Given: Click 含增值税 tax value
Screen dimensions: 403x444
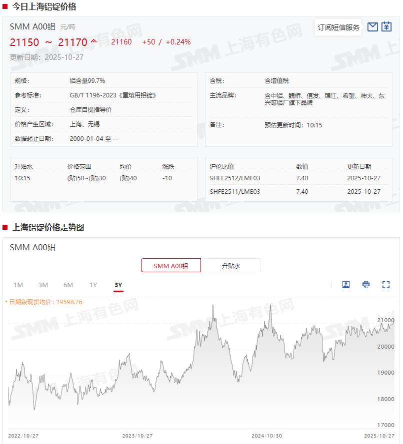Looking at the screenshot, I should pos(276,81).
